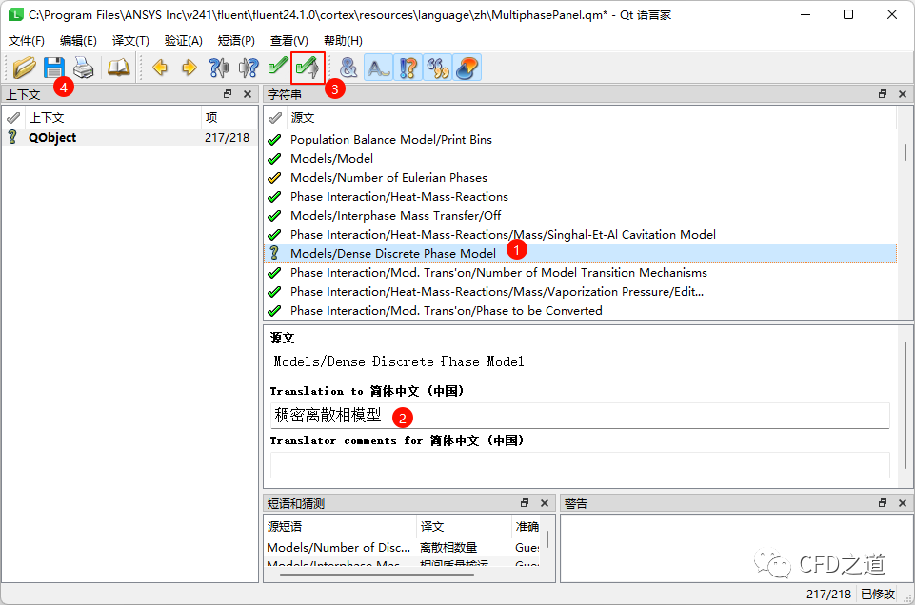Toggle surrounding whitespace validation check
Image resolution: width=915 pixels, height=605 pixels.
pyautogui.click(x=378, y=68)
